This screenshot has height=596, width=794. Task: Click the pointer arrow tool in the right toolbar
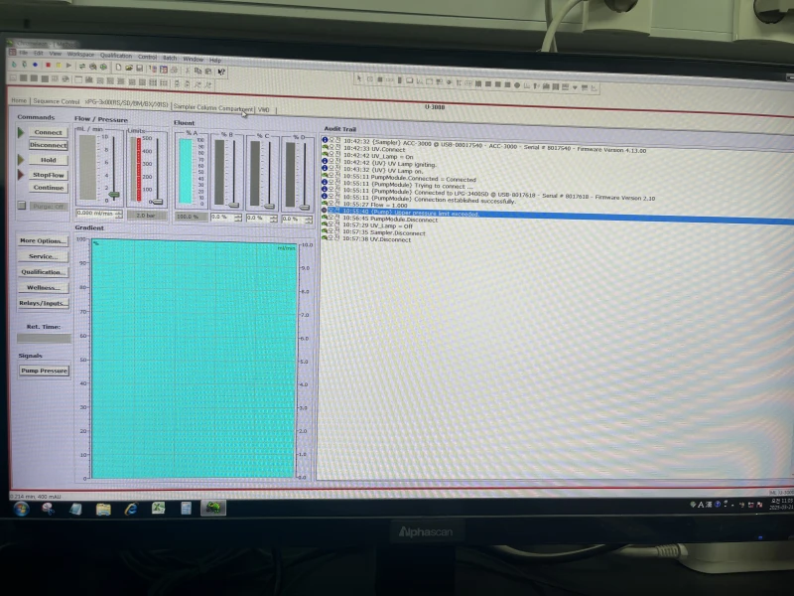click(359, 78)
